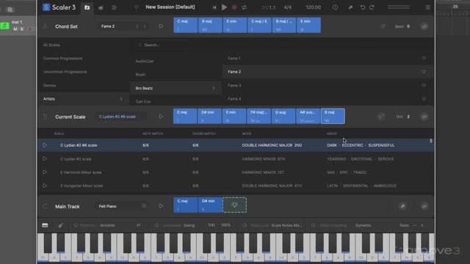Screen dimensions: 470x264
Task: Play the Chord Set with its play triangle
Action: 161,26
